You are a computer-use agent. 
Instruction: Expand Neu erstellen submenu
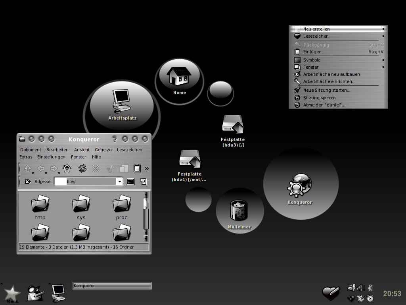(338, 29)
